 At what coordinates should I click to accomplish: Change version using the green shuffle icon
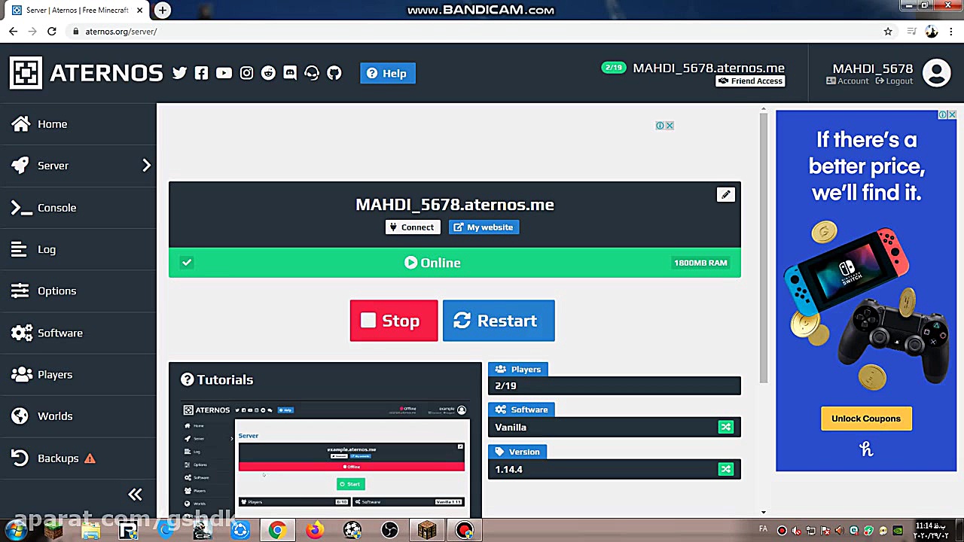[x=725, y=470]
